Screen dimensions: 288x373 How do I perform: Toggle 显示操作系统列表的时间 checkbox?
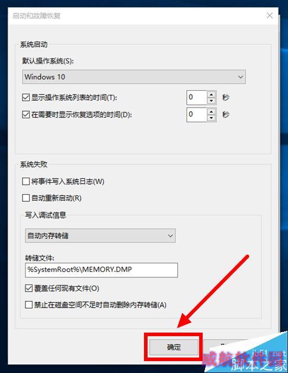coord(25,97)
